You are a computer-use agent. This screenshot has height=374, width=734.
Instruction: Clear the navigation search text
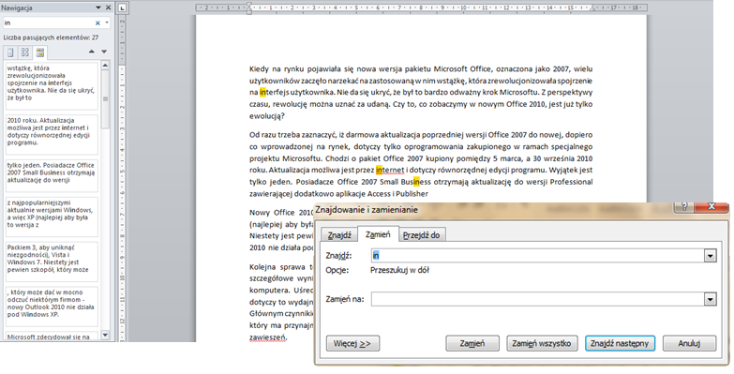coord(97,22)
